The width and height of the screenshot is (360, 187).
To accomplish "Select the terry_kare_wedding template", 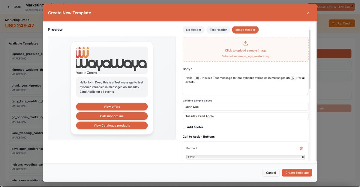I will pyautogui.click(x=26, y=103).
